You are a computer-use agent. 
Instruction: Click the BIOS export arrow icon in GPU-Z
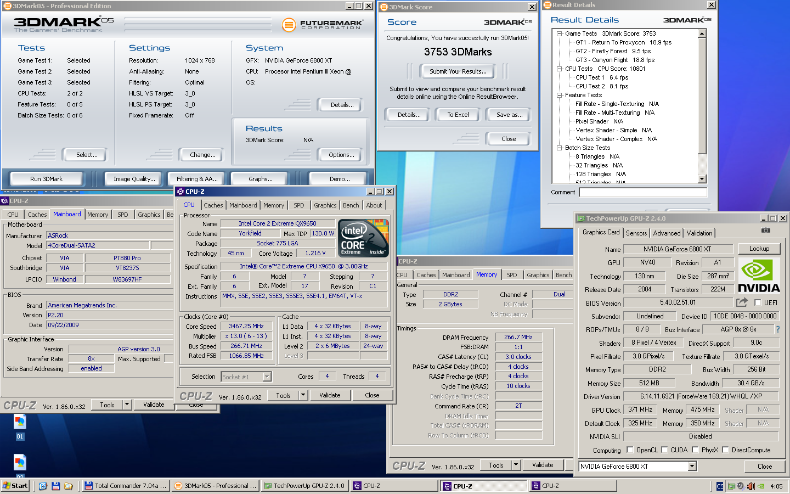[x=742, y=302]
